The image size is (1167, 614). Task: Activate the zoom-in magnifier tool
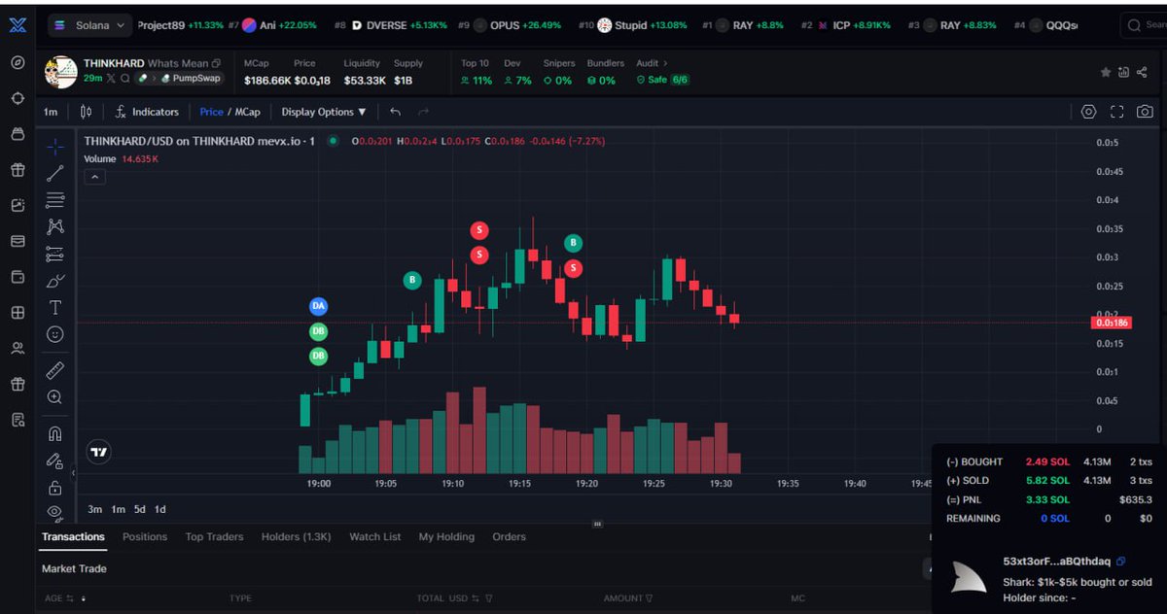pos(55,397)
